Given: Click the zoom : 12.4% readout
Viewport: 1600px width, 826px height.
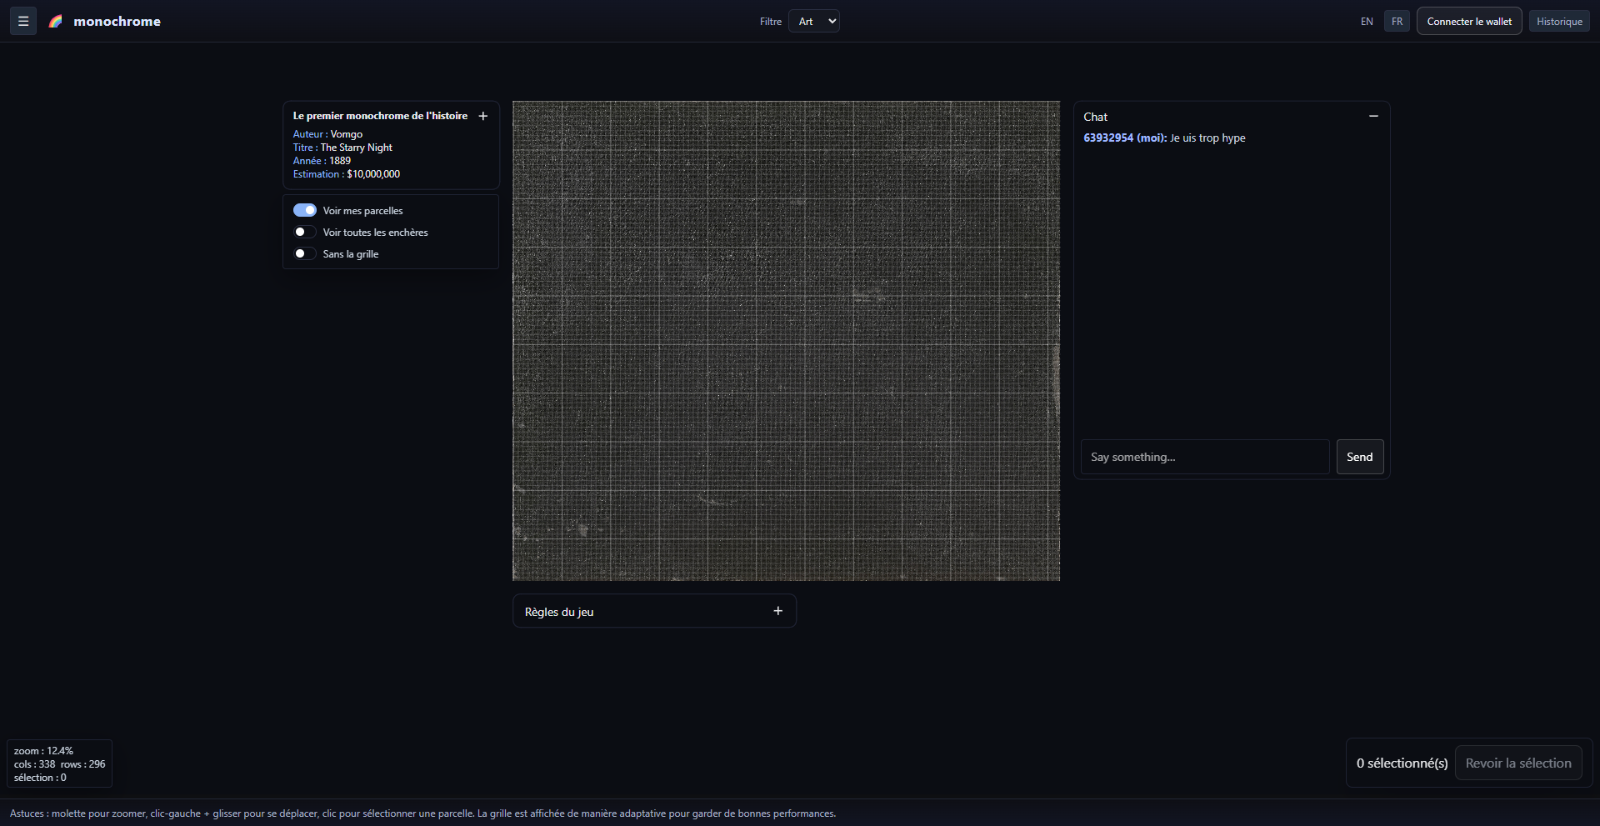Looking at the screenshot, I should 43,751.
